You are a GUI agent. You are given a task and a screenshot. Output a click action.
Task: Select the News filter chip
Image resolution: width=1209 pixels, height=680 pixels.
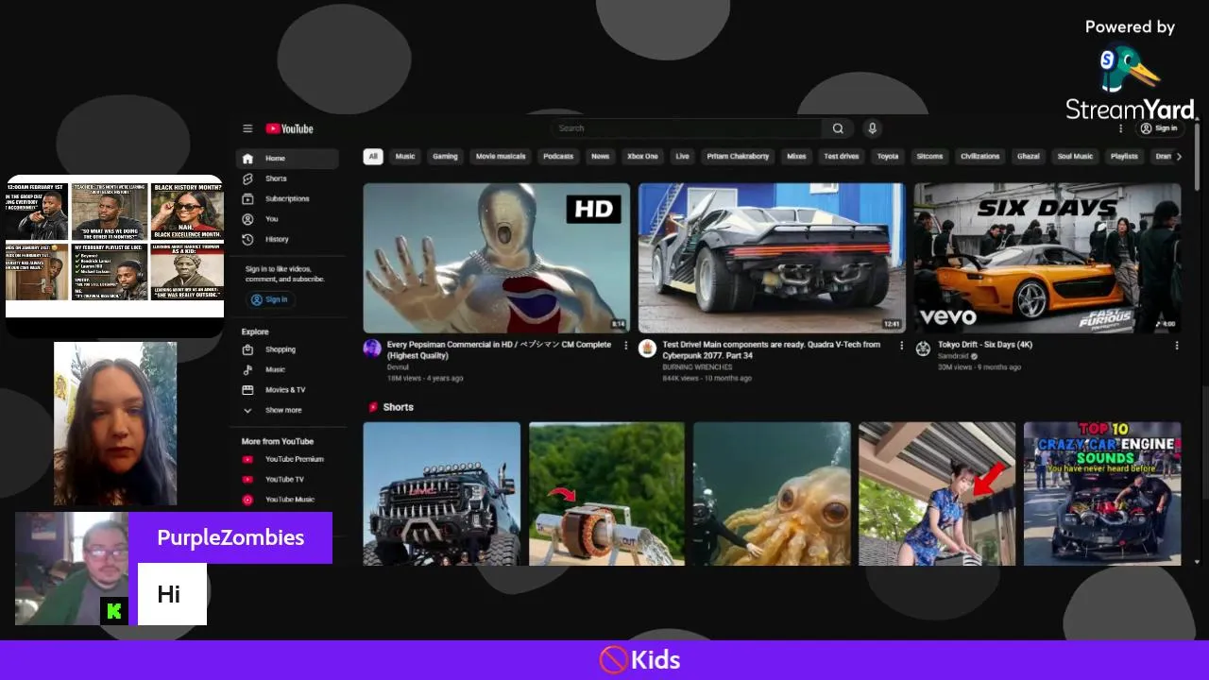(601, 157)
